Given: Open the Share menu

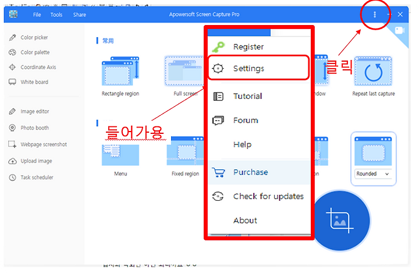Looking at the screenshot, I should (x=79, y=15).
